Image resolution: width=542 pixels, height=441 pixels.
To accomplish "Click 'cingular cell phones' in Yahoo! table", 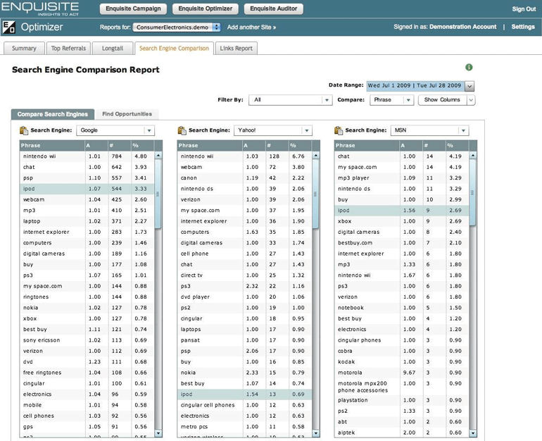I will pos(208,405).
